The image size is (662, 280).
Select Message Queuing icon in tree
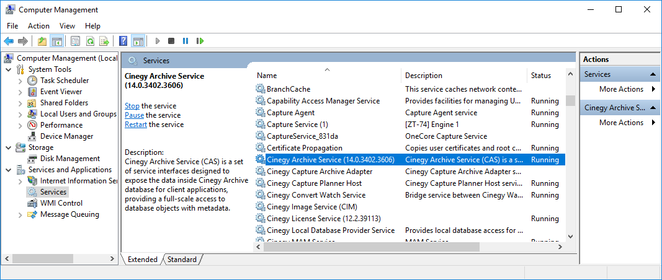coord(32,214)
